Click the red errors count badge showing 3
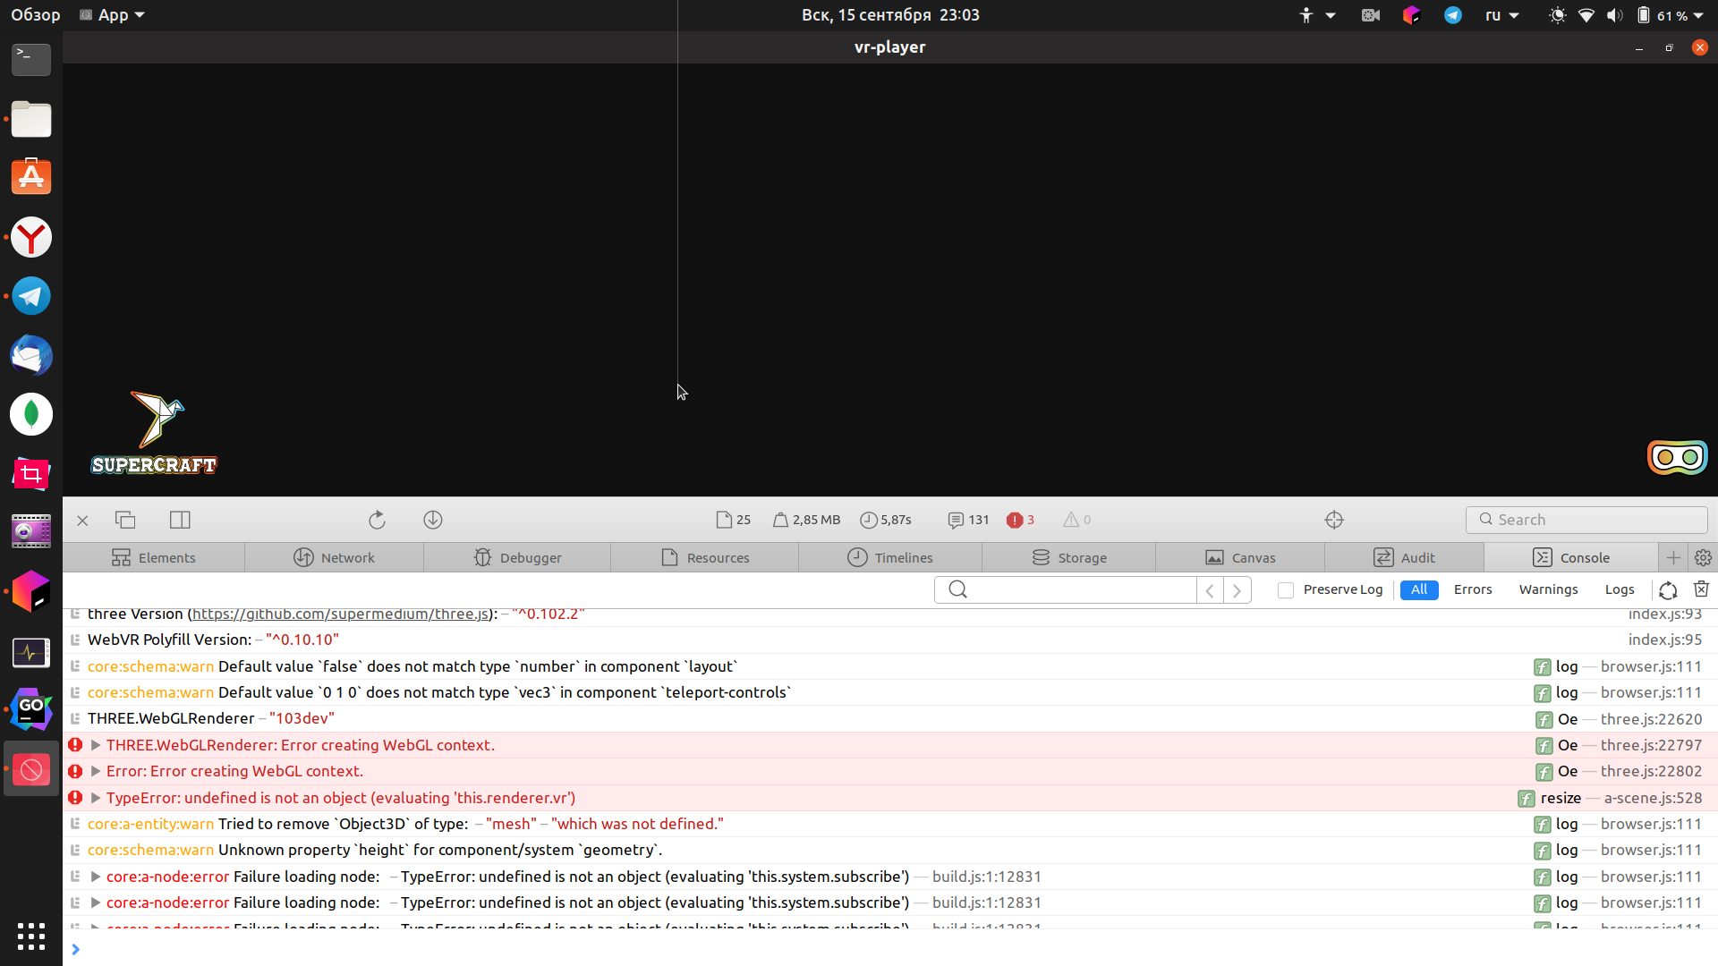 1020,520
